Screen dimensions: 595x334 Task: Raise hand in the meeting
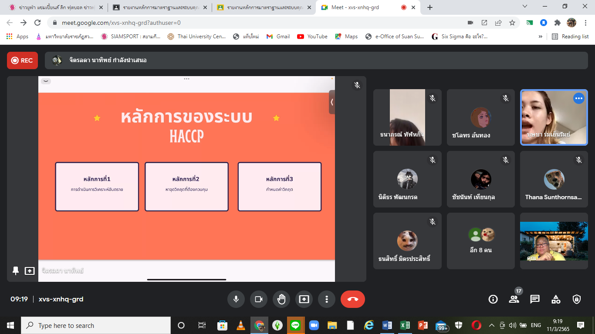click(x=281, y=299)
